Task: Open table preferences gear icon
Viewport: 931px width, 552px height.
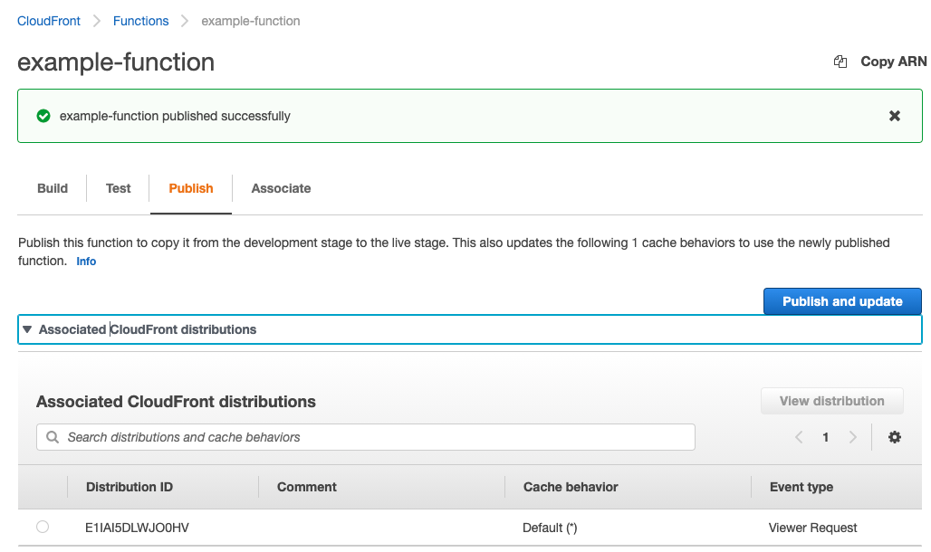Action: (x=894, y=437)
